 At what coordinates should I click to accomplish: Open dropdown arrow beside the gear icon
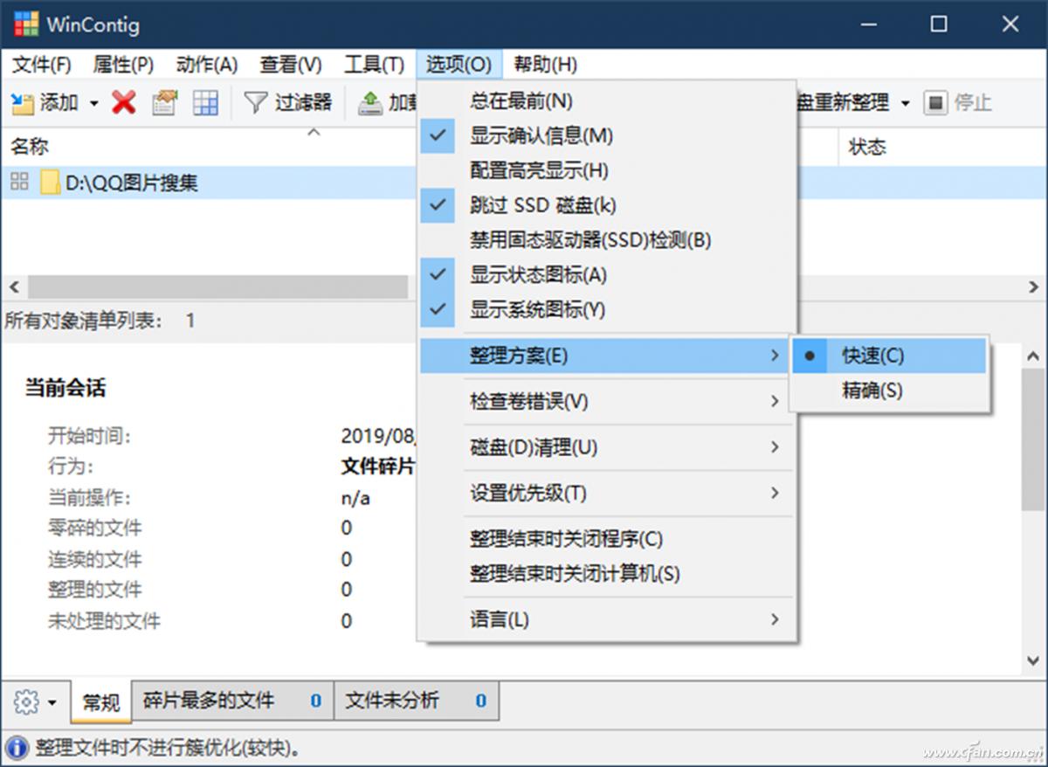point(53,702)
